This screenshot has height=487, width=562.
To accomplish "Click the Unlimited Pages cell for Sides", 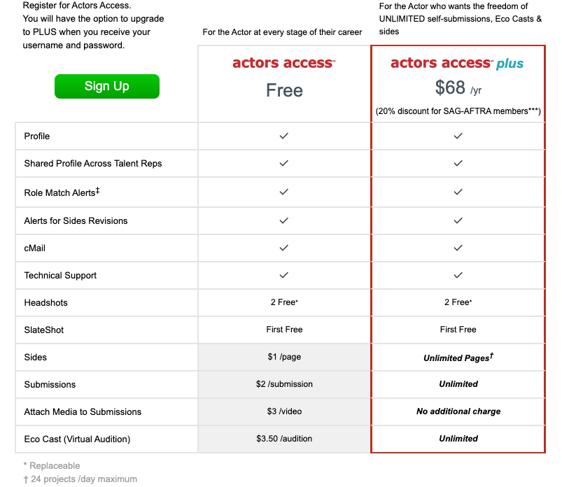I will point(458,358).
